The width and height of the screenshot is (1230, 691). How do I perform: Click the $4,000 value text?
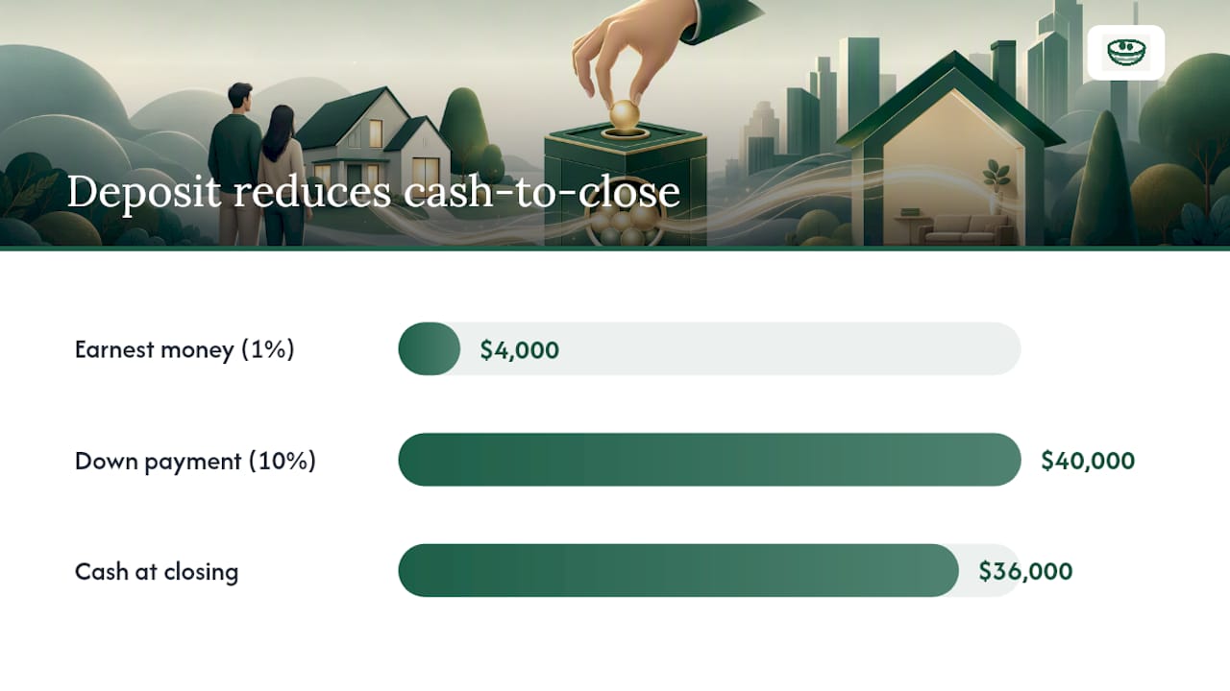(x=520, y=350)
